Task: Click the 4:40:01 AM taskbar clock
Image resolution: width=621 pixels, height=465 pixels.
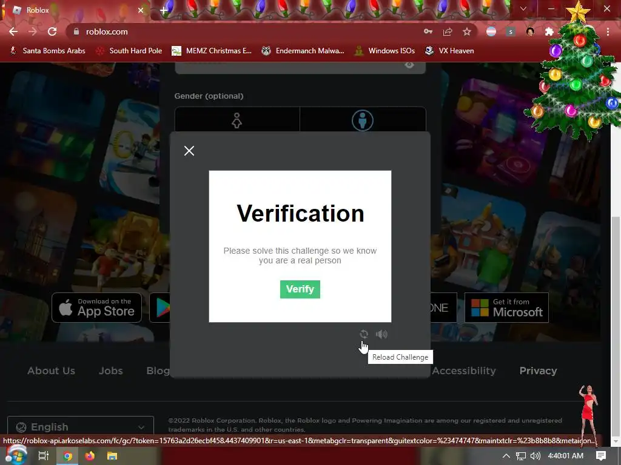Action: coord(566,456)
